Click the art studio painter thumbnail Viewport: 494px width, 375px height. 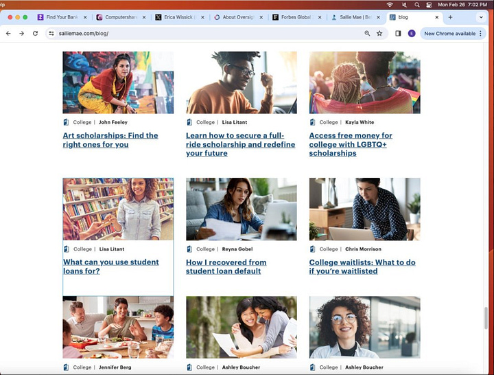pos(118,82)
